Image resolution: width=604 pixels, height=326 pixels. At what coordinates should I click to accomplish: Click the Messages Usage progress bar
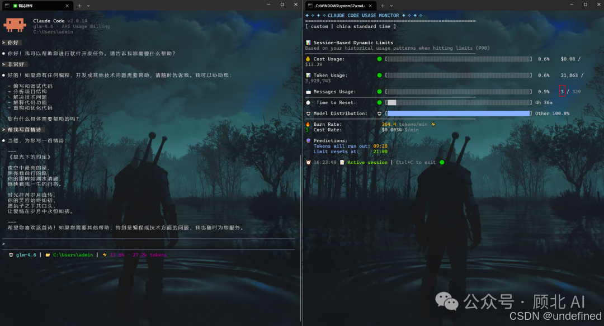click(459, 92)
